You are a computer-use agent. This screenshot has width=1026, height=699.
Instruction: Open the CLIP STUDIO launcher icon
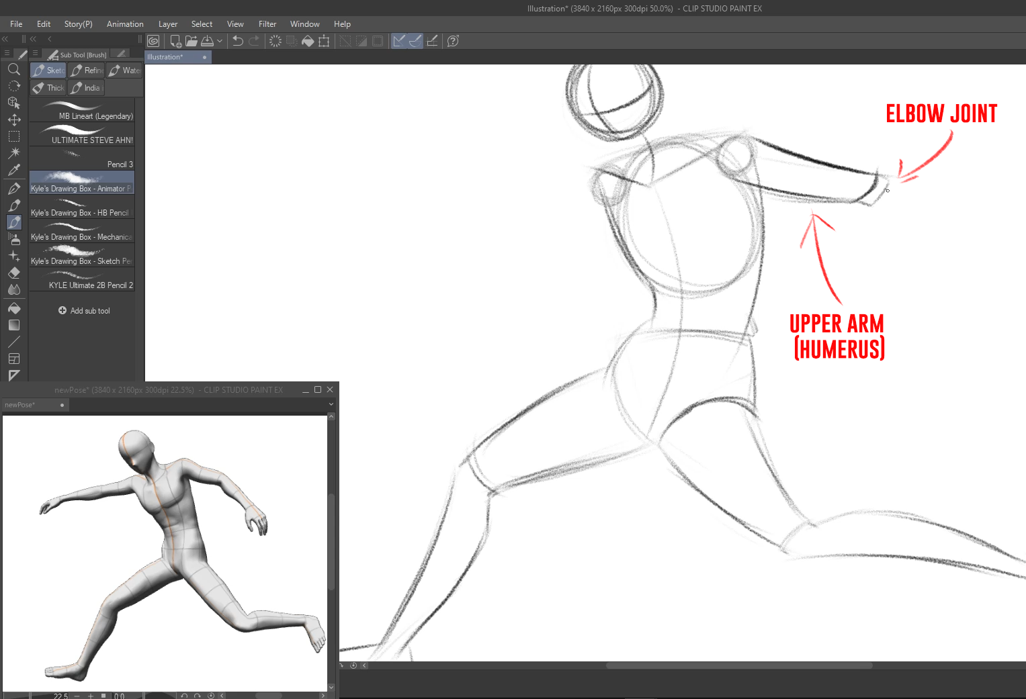click(x=153, y=41)
